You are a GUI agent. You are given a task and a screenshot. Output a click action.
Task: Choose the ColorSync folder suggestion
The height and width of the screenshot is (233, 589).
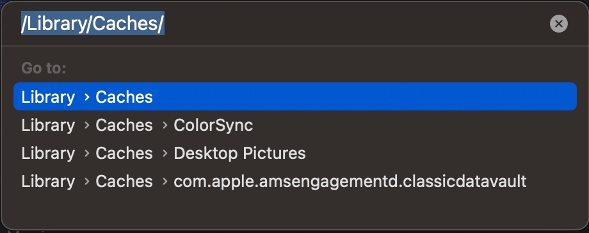295,125
